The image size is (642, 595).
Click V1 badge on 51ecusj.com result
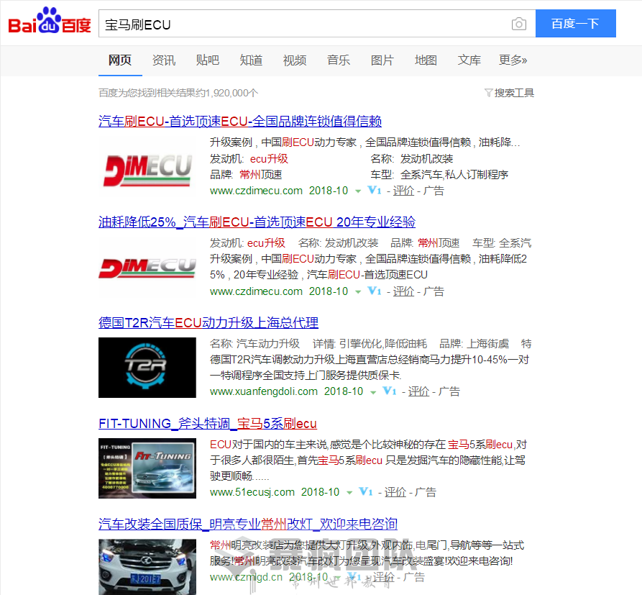pos(366,491)
